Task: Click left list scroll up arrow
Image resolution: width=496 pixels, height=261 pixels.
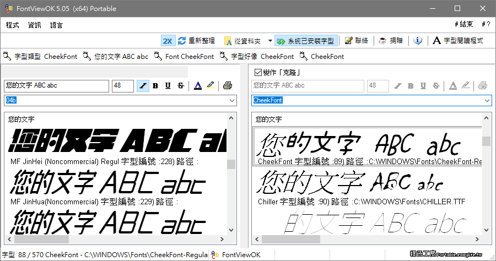Action: coord(231,118)
